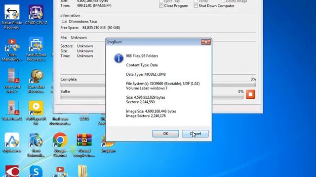
Task: Close the ImgBurn info dialog
Action: [206, 42]
